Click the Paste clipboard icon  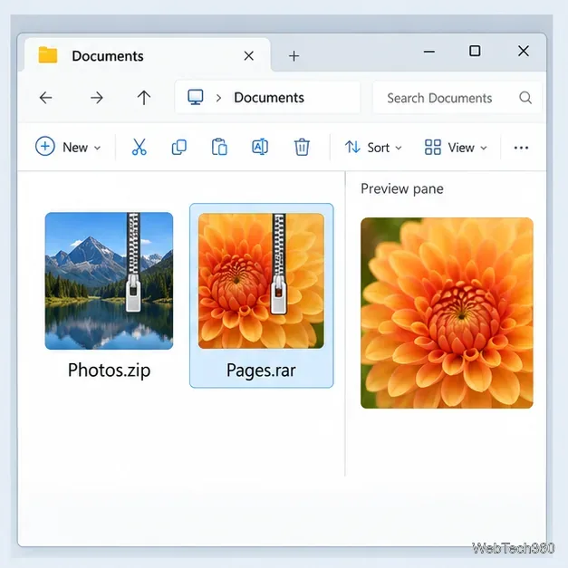coord(219,147)
